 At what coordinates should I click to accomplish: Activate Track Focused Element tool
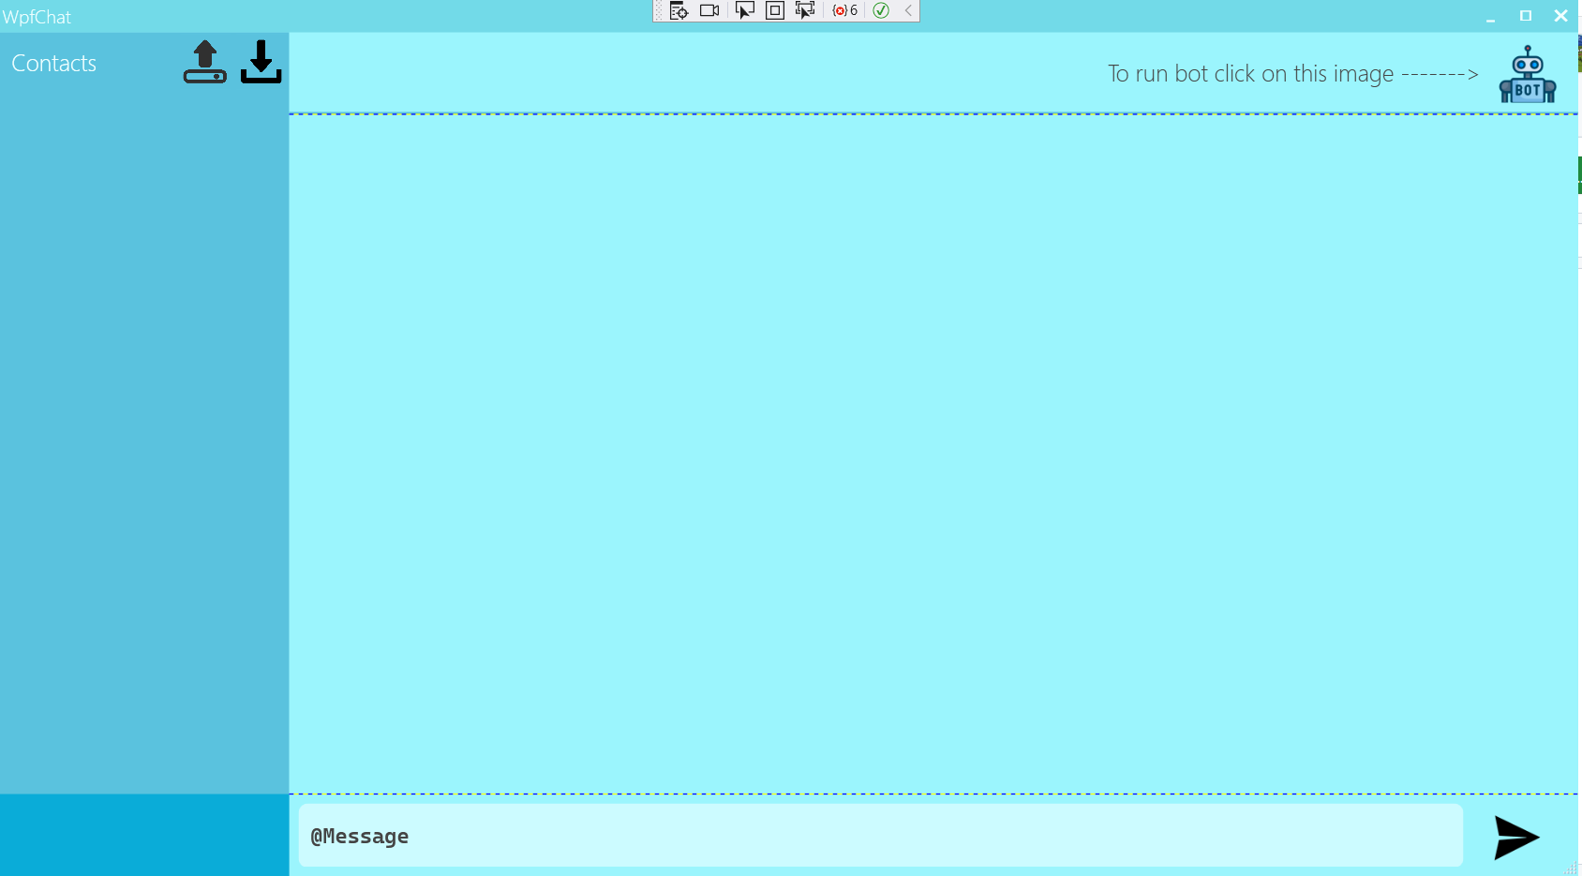point(806,11)
